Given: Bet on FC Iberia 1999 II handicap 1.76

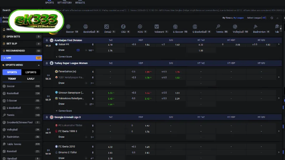Looking at the screenshot, I should point(141,132).
